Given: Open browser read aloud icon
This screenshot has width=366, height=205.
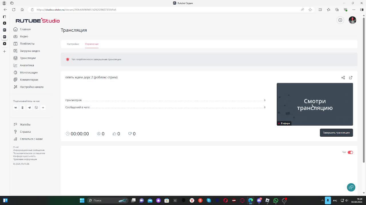Looking at the screenshot, I should (x=303, y=10).
